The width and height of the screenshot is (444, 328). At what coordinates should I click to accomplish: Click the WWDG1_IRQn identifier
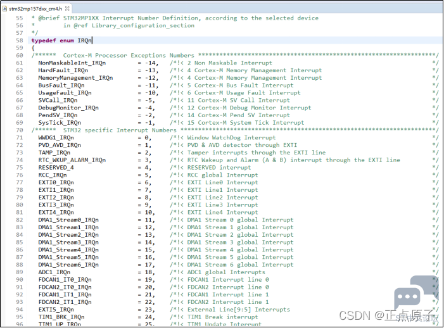[56, 137]
